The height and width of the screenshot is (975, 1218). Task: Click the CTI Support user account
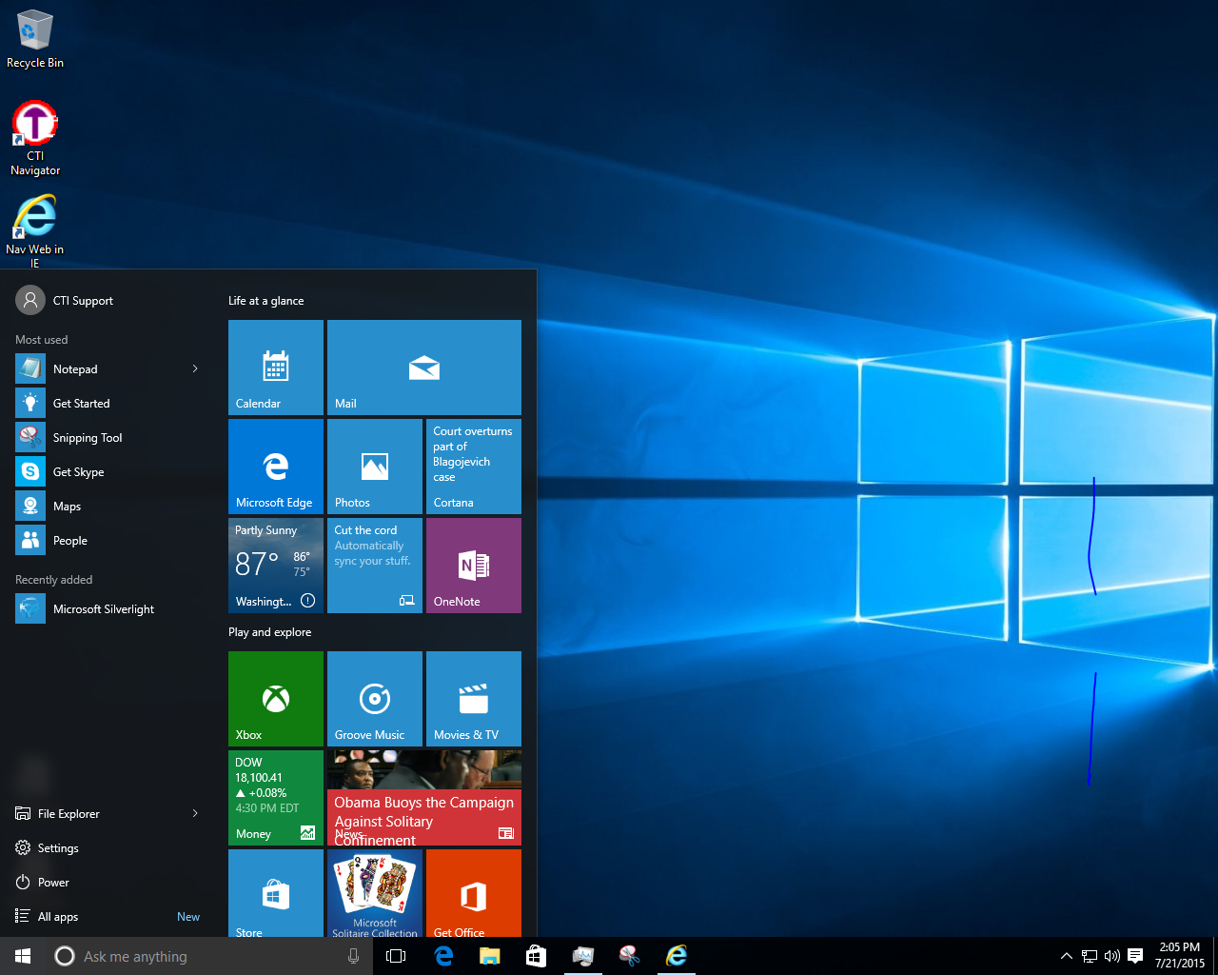click(65, 300)
